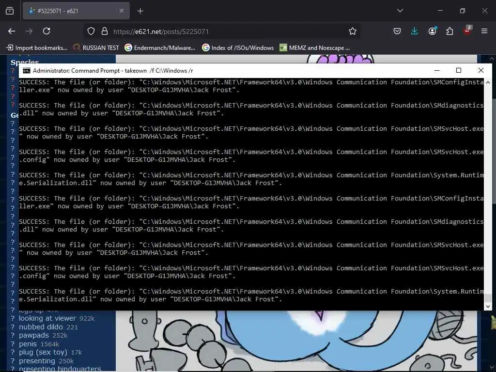Open the 'looking at viewer' tag link
Viewport: 496px width, 372px height.
(47, 318)
